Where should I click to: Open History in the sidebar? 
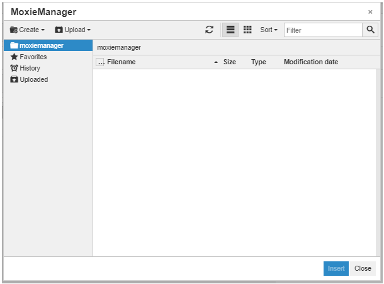coord(25,68)
